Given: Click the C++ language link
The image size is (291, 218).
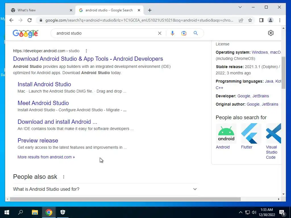Looking at the screenshot, I should pos(219,88).
